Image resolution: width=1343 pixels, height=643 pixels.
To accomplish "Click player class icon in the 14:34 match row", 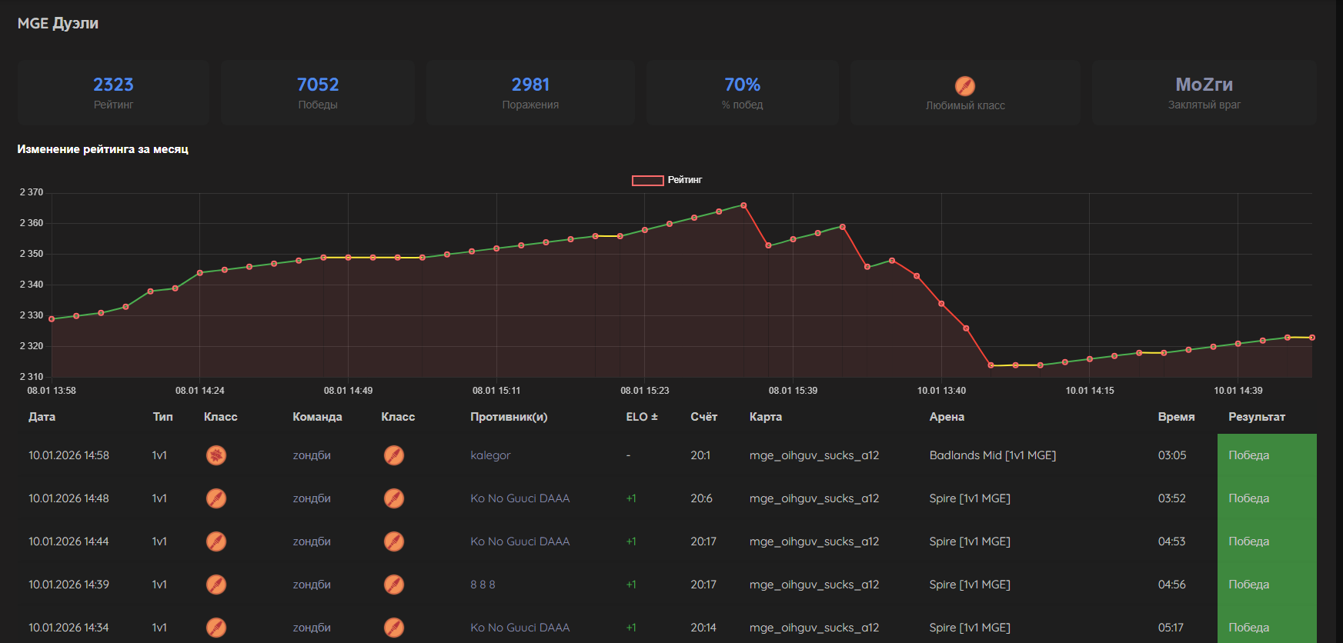I will coord(216,628).
